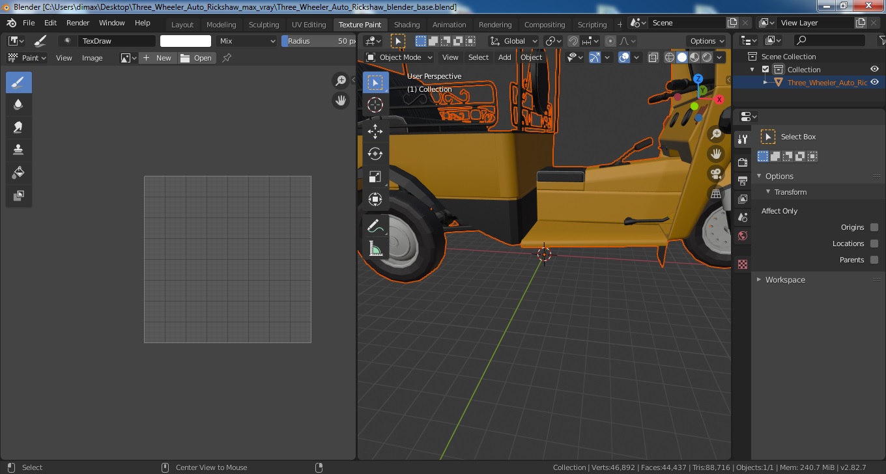Toggle camera view in 3D viewport
The height and width of the screenshot is (474, 886).
[716, 174]
